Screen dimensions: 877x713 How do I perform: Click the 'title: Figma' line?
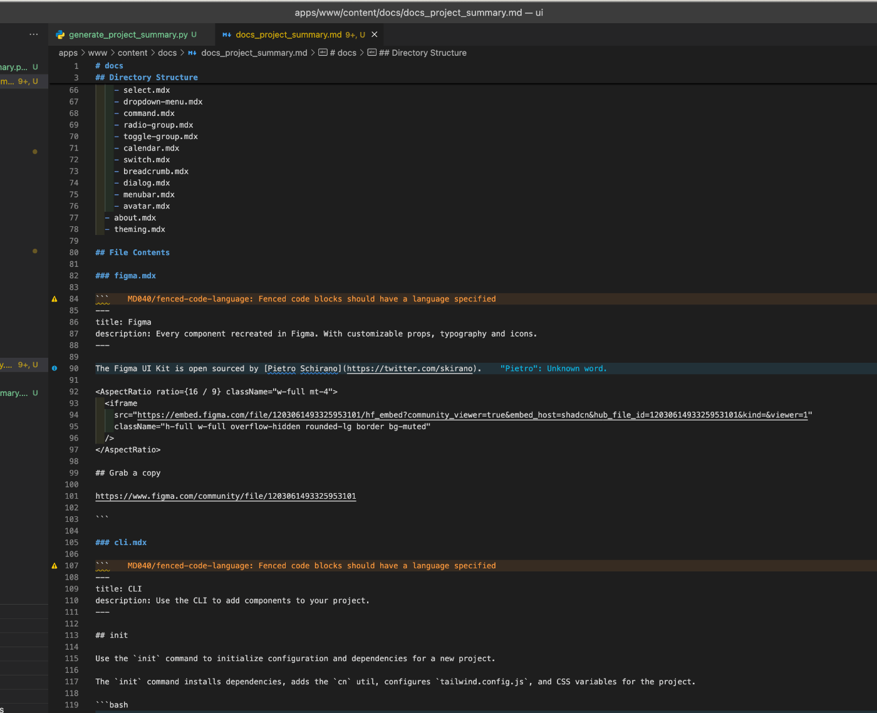tap(123, 322)
